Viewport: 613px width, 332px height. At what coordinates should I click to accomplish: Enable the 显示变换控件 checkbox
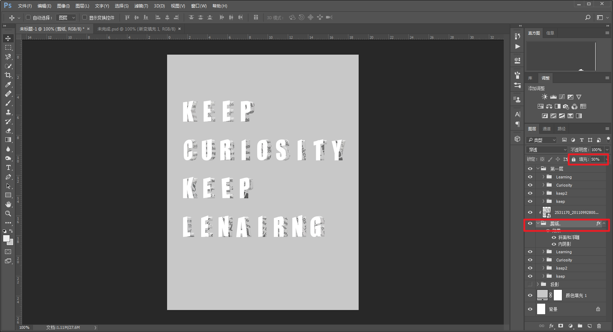pos(85,17)
